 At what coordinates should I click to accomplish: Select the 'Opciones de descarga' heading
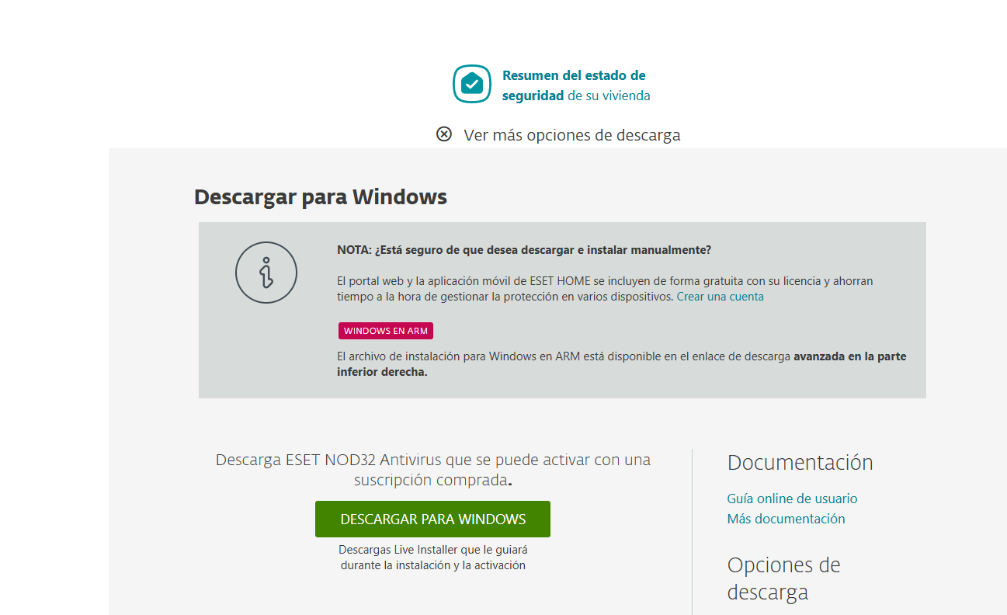783,579
